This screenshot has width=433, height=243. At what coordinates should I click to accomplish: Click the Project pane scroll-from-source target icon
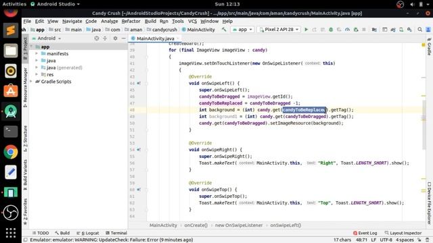(97, 38)
